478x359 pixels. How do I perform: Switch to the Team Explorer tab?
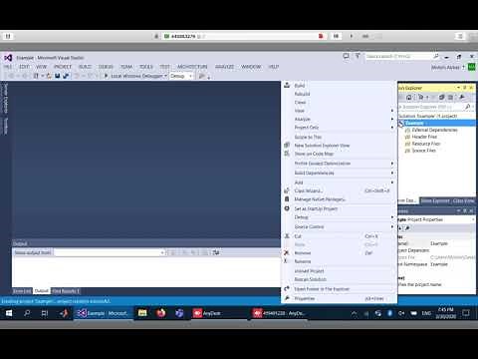435,200
